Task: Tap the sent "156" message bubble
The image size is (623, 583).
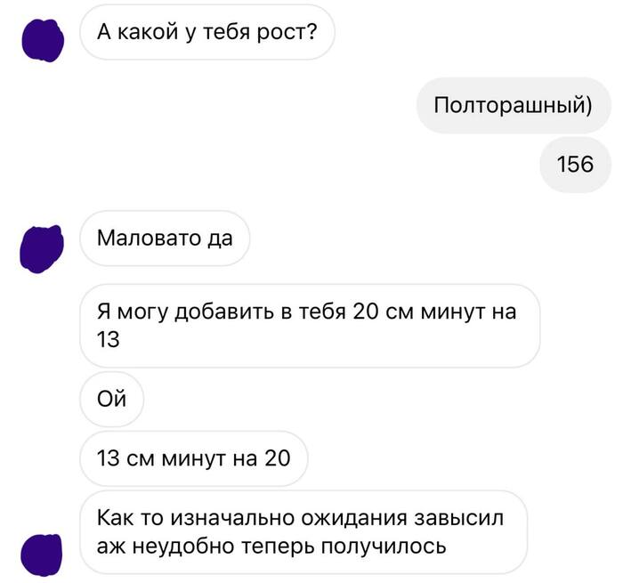Action: click(x=575, y=165)
